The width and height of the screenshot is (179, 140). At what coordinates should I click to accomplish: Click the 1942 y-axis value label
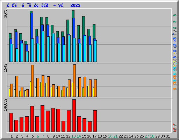(5, 68)
